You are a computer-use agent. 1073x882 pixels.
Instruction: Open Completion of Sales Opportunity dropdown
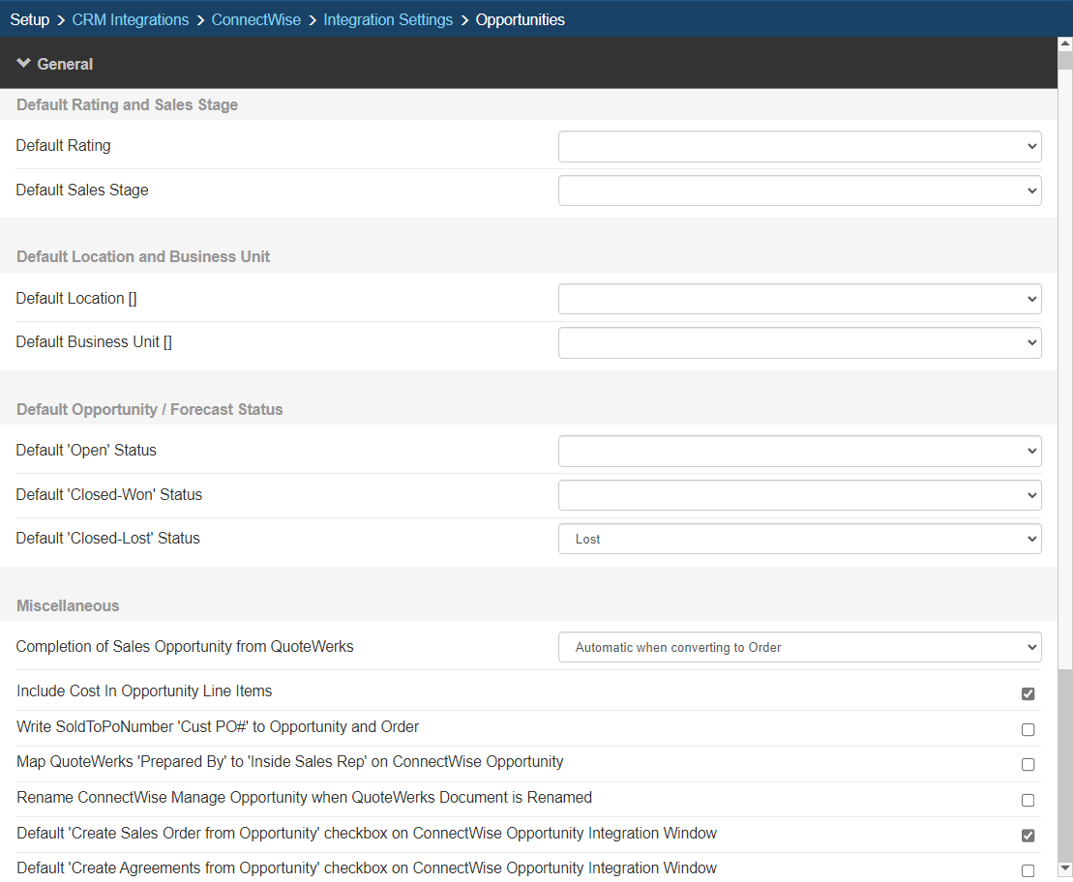pos(799,647)
